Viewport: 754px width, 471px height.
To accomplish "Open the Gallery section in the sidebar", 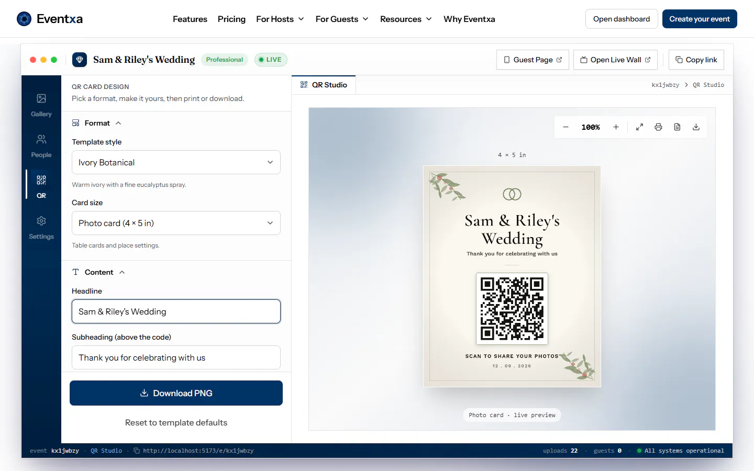I will coord(41,105).
